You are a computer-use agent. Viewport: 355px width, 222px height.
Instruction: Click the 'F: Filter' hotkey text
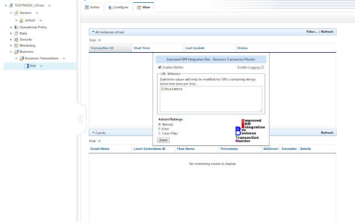pos(164,129)
